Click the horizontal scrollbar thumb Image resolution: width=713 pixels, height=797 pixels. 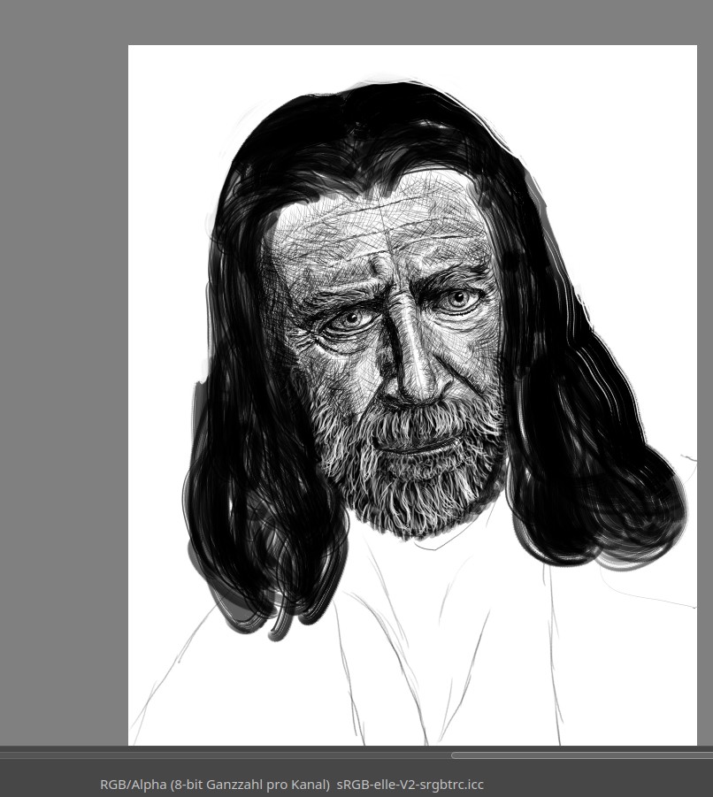click(x=582, y=755)
